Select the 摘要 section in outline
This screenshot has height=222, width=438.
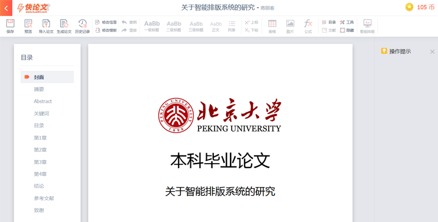pyautogui.click(x=39, y=89)
